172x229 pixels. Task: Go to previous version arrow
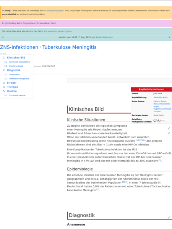tap(3, 37)
